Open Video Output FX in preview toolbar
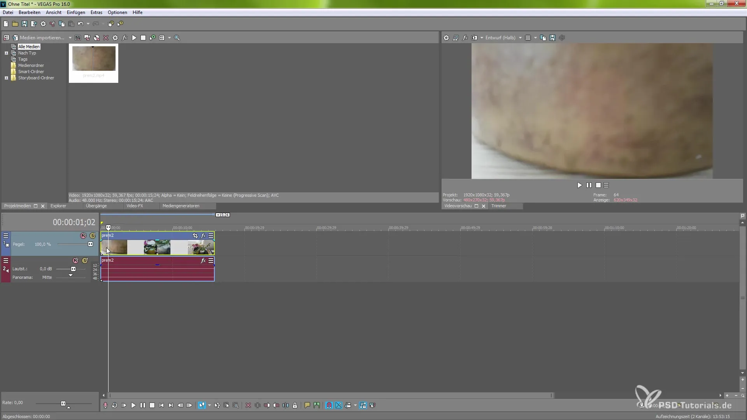747x420 pixels. 465,38
